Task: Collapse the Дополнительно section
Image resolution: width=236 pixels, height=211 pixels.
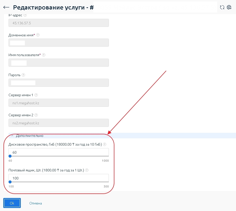Action: [x=12, y=136]
